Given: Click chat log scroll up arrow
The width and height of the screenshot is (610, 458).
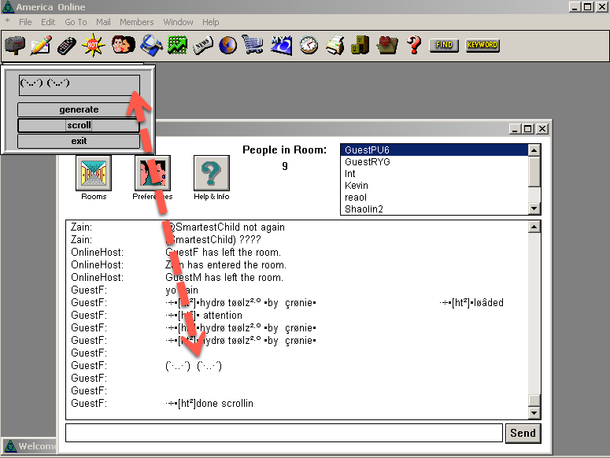Looking at the screenshot, I should (534, 227).
